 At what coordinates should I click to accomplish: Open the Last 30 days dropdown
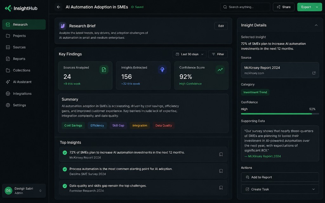pyautogui.click(x=189, y=54)
